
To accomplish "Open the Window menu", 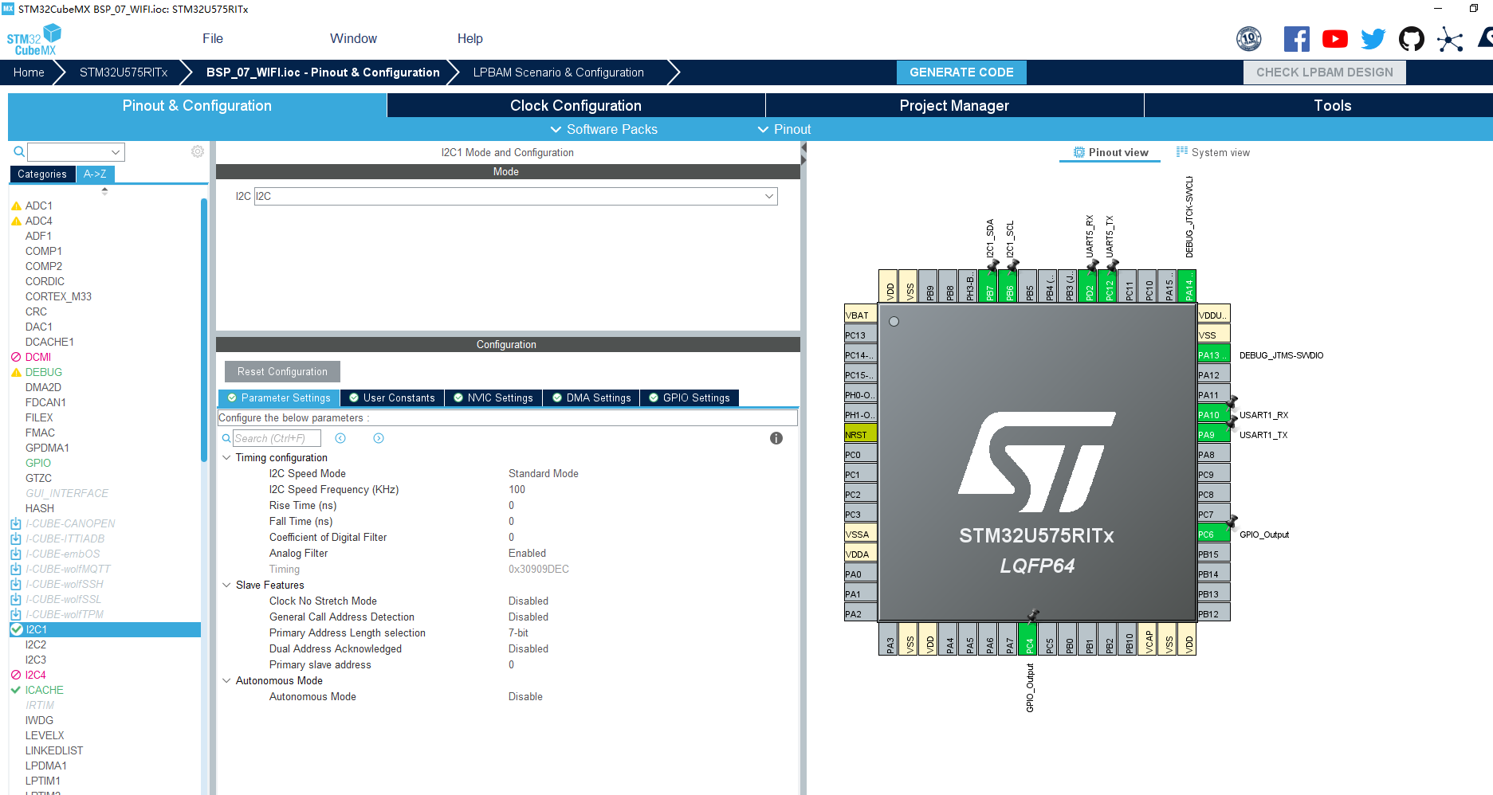I will click(x=353, y=38).
